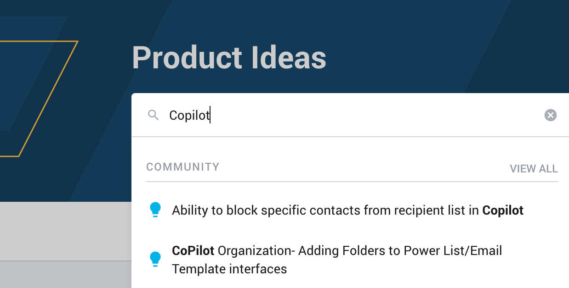The width and height of the screenshot is (569, 288).
Task: Click 'Power List/Email' text in second suggestion
Action: [x=453, y=251]
